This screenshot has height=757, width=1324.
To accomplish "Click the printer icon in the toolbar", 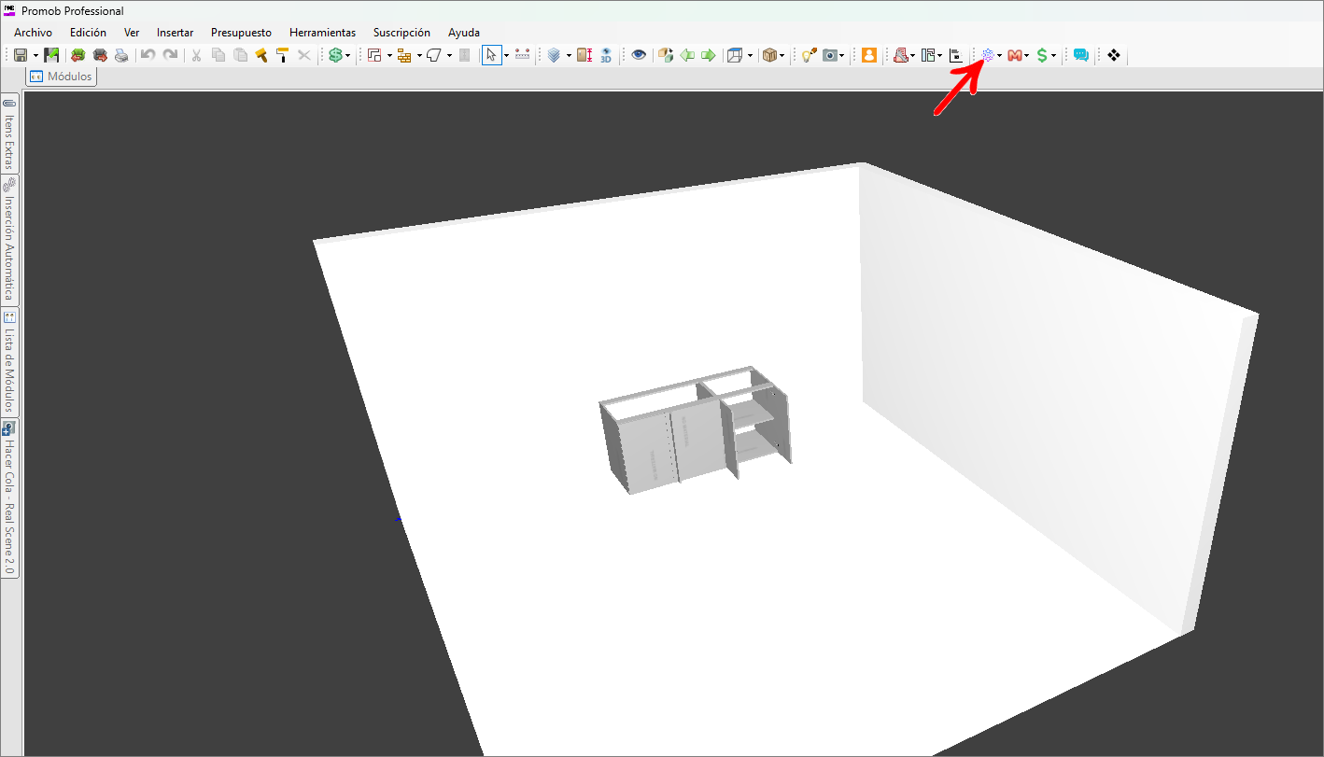I will (121, 56).
